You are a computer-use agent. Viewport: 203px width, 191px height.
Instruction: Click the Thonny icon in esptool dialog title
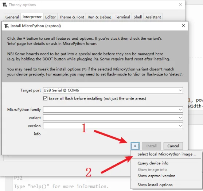point(7,26)
